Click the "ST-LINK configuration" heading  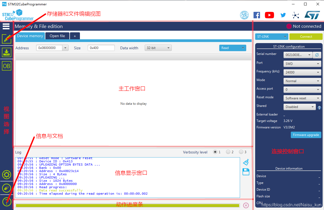coord(289,47)
